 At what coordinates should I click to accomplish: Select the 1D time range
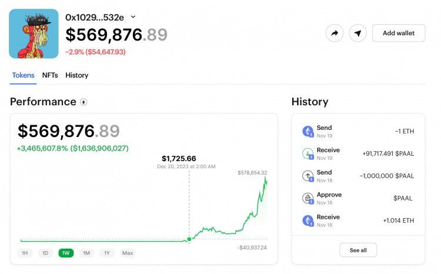point(45,253)
